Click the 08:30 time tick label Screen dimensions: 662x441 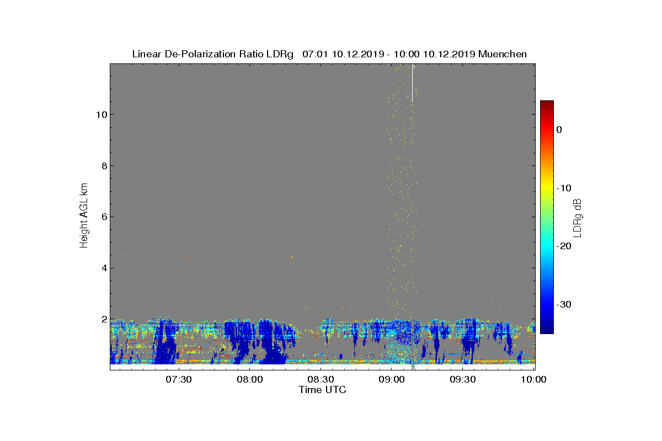(321, 379)
